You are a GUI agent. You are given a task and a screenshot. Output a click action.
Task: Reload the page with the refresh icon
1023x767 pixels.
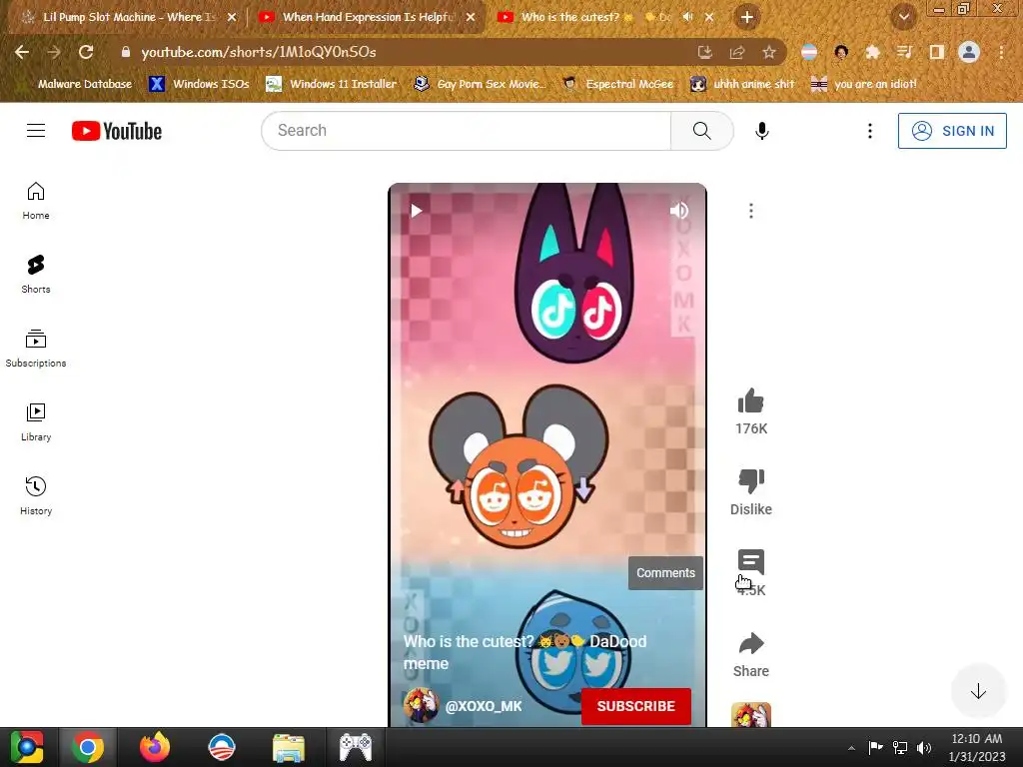point(86,52)
